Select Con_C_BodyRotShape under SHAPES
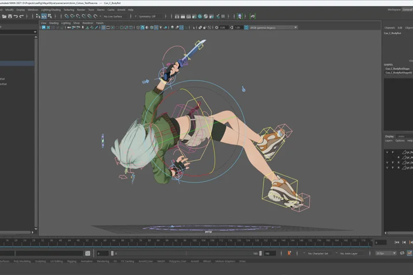 coord(398,69)
